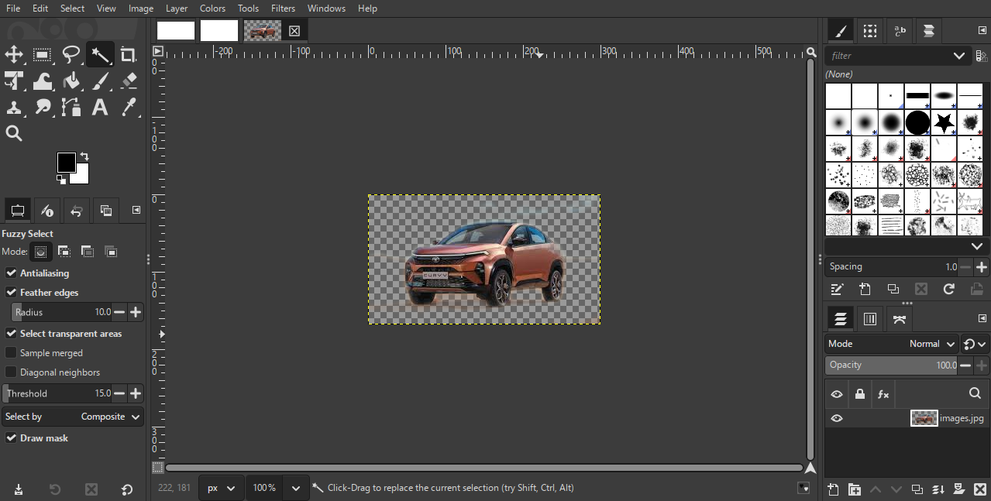Screen dimensions: 991x501
Task: Enable the Sample merged option
Action: point(12,353)
